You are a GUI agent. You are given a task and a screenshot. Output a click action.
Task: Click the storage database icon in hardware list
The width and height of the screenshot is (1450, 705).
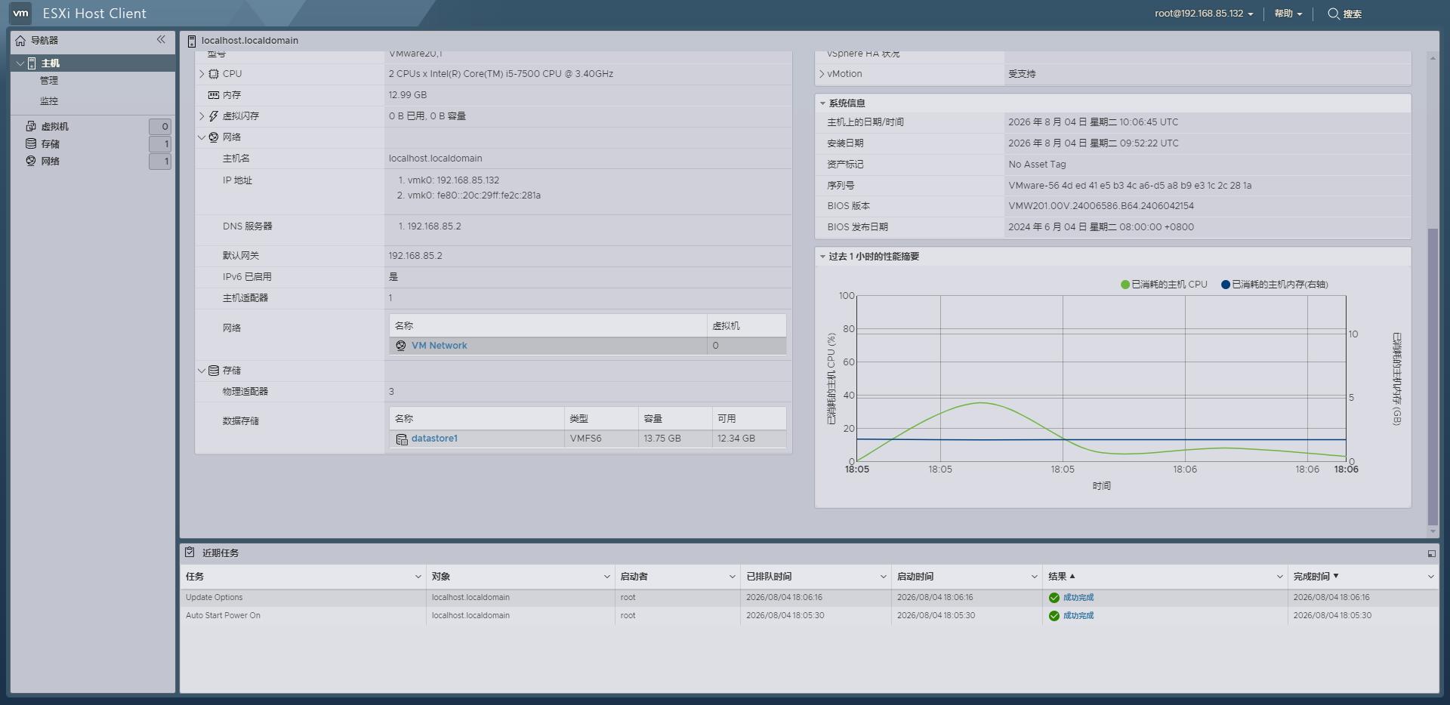[214, 371]
